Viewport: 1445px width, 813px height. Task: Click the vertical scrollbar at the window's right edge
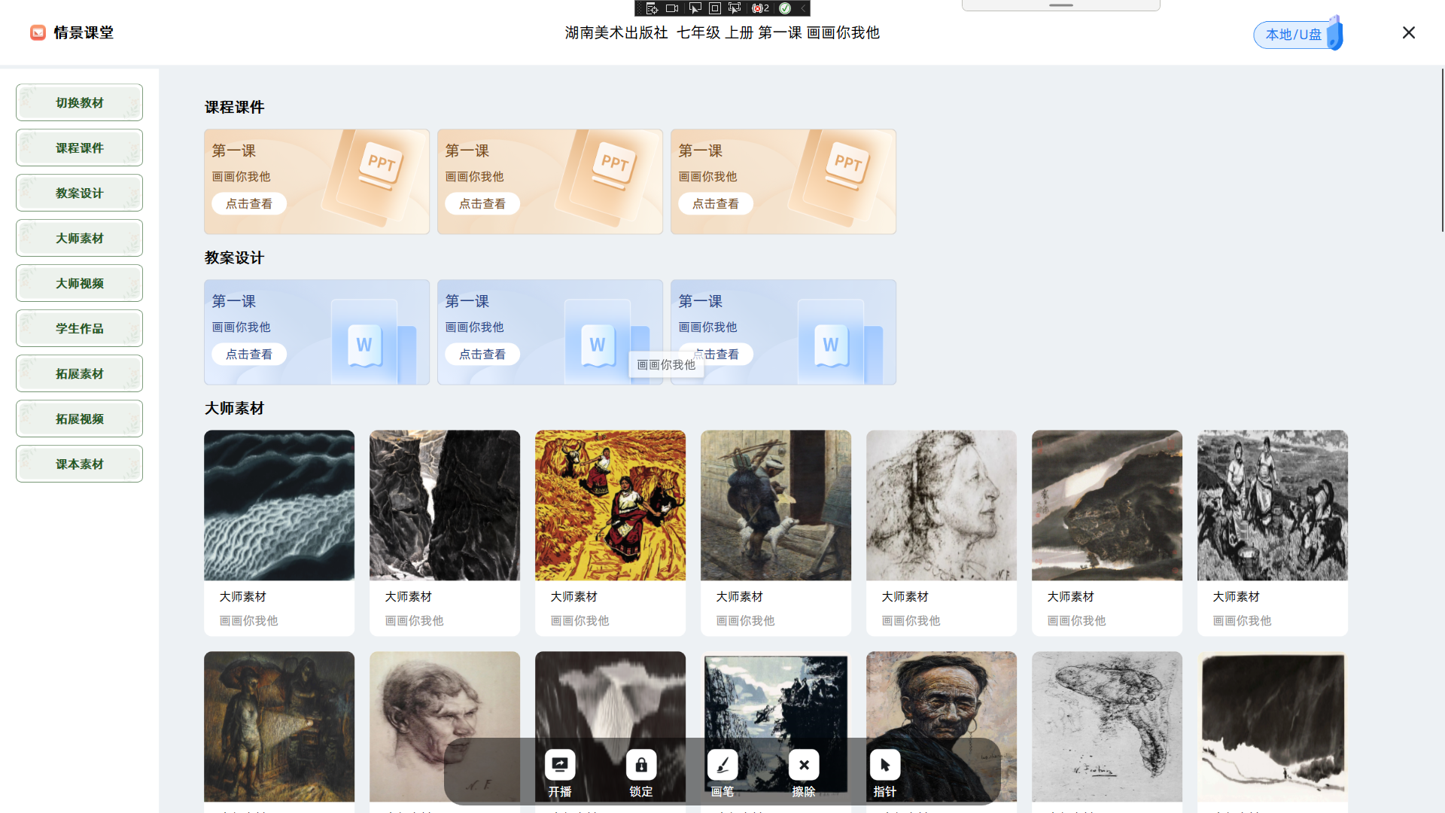click(1442, 151)
